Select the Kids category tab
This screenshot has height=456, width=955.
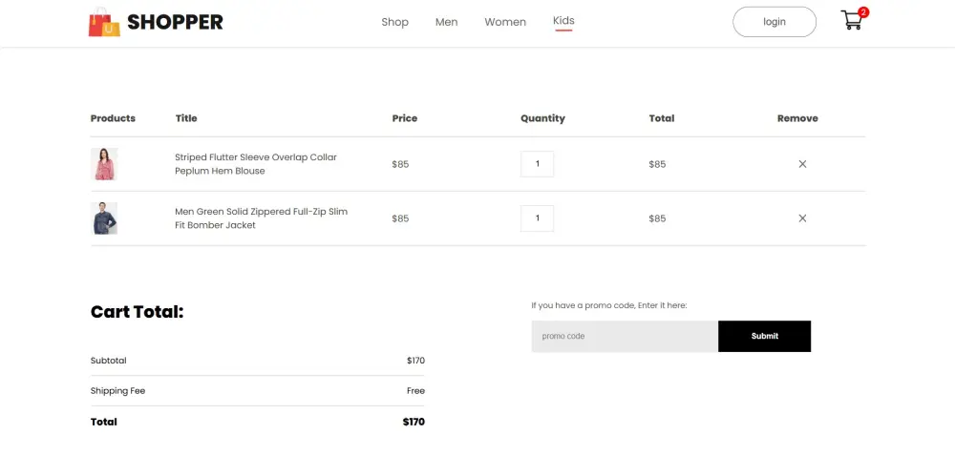pos(563,21)
